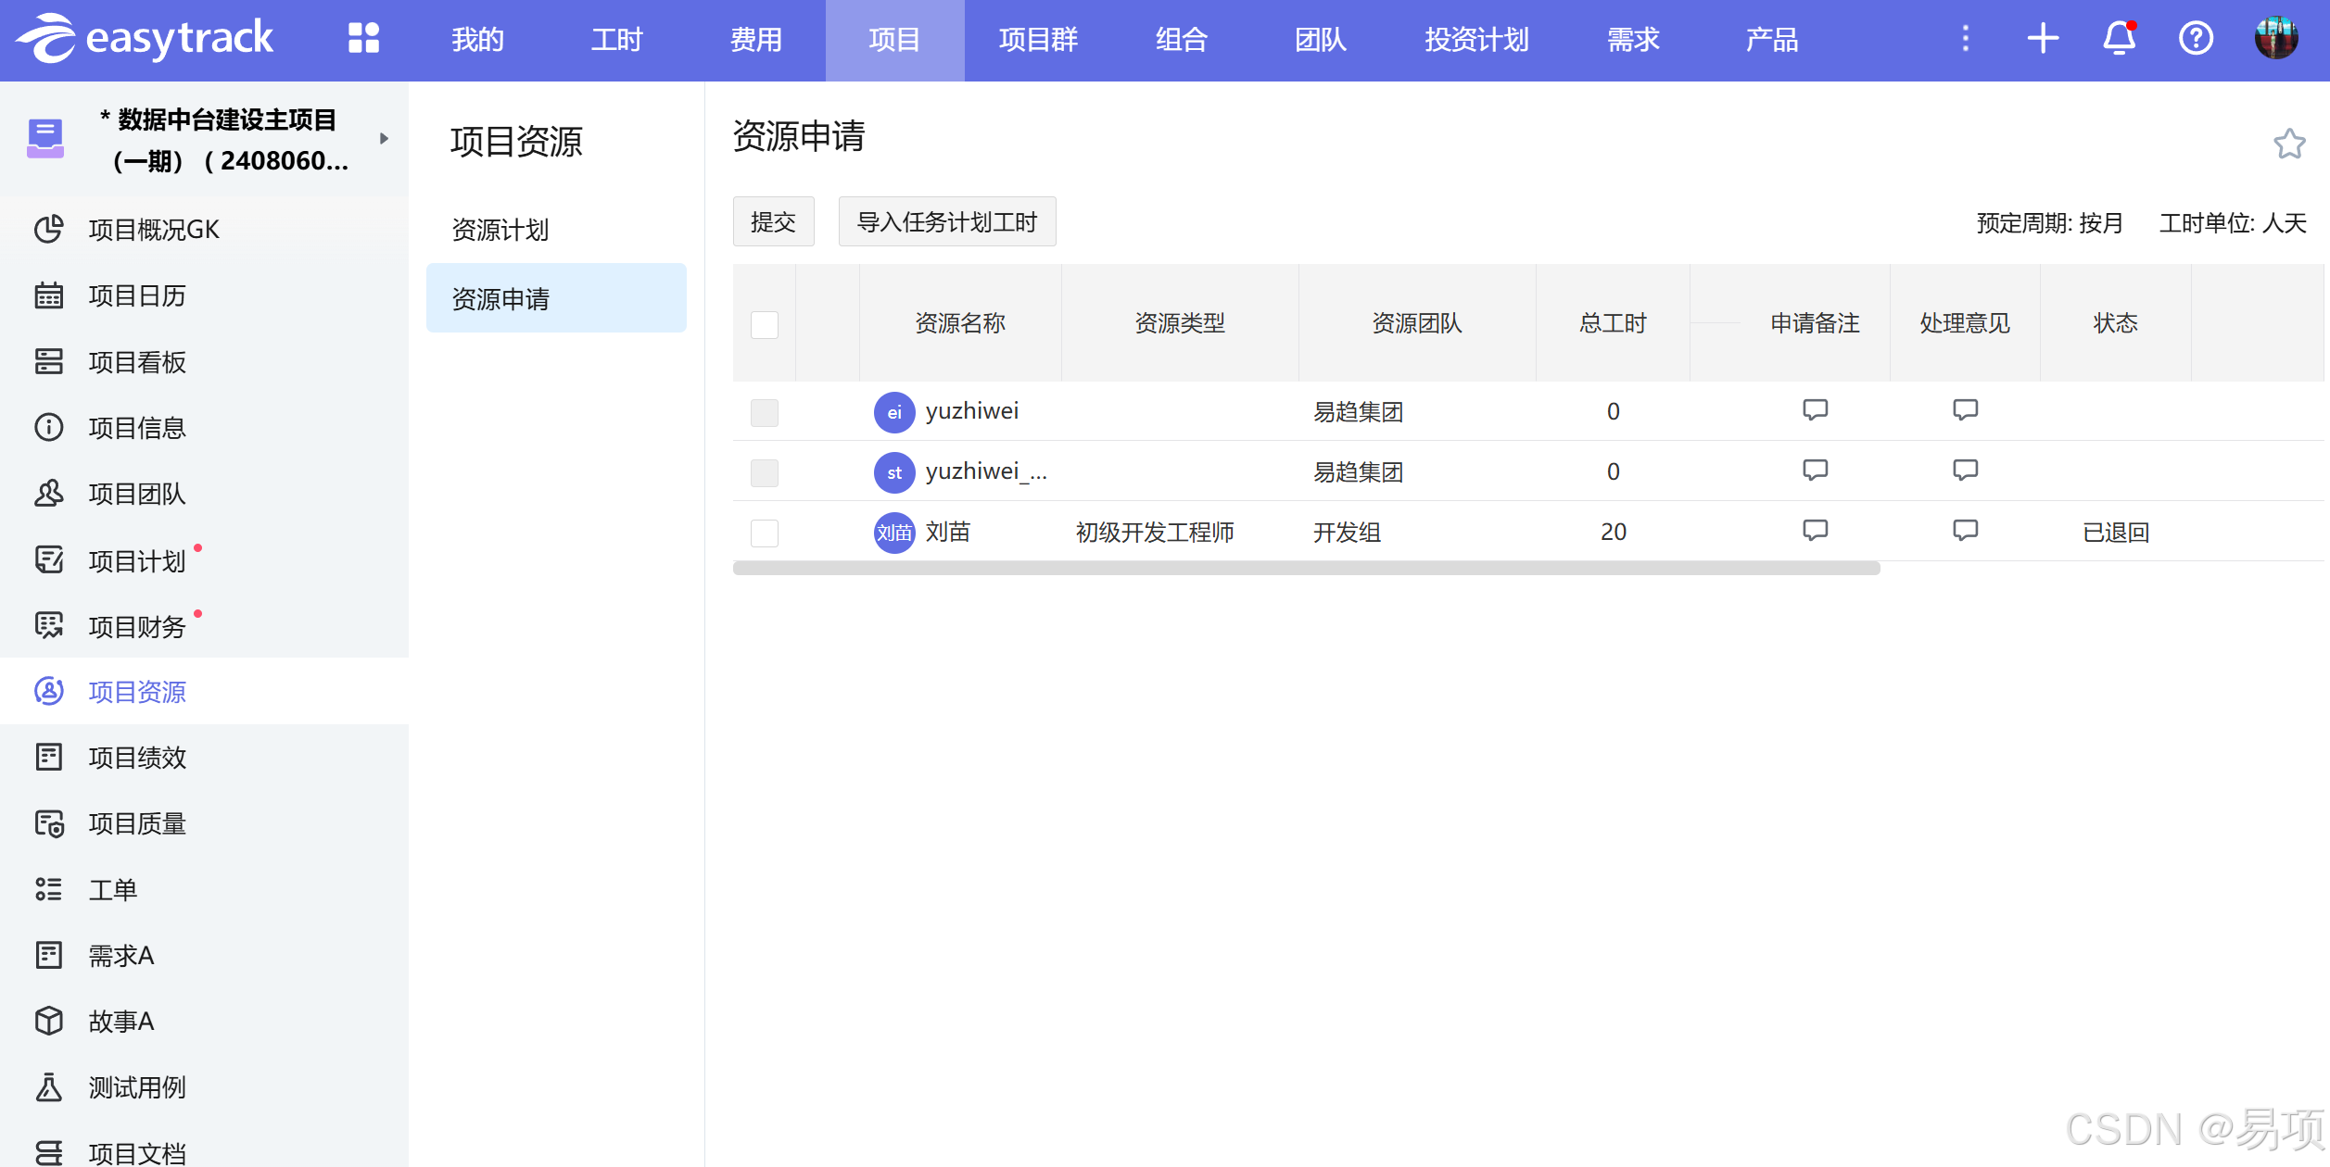
Task: Click the 导入任务计划工时 button
Action: point(946,222)
